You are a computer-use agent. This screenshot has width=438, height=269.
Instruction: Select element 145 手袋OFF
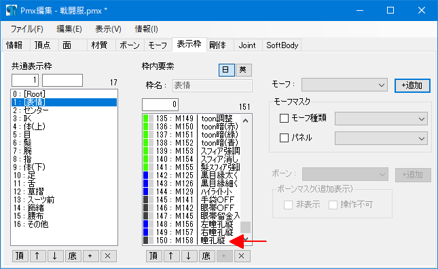[191, 200]
